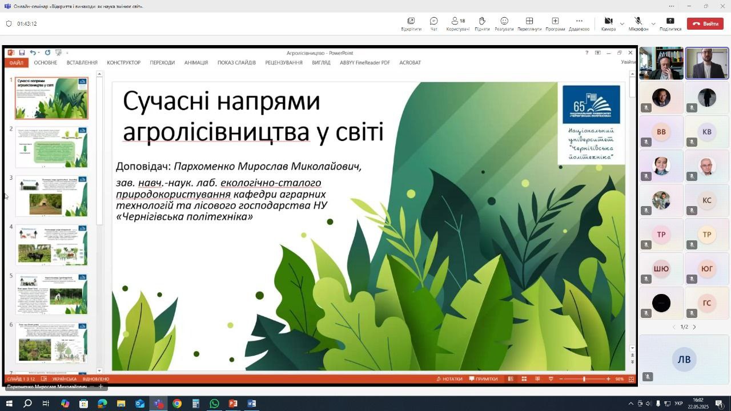Open the Chat panel in Teams
Screen dimensions: 731x411
pos(433,23)
